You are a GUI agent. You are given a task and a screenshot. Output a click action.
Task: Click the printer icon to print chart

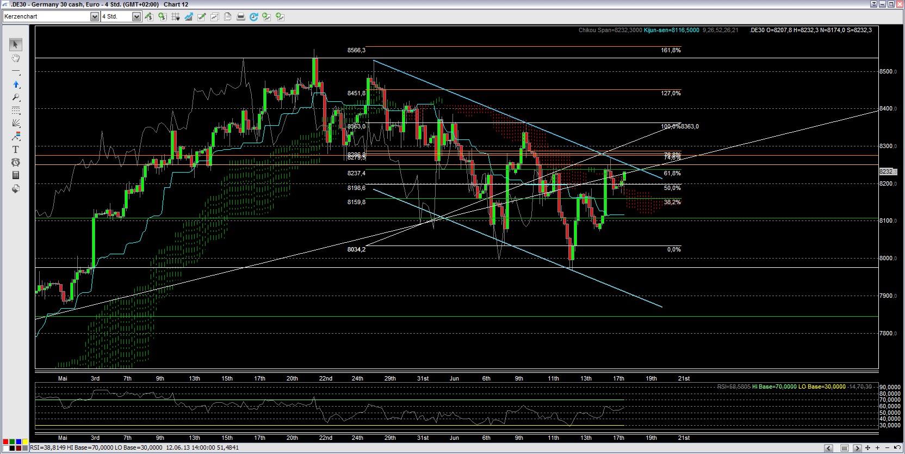coord(240,17)
